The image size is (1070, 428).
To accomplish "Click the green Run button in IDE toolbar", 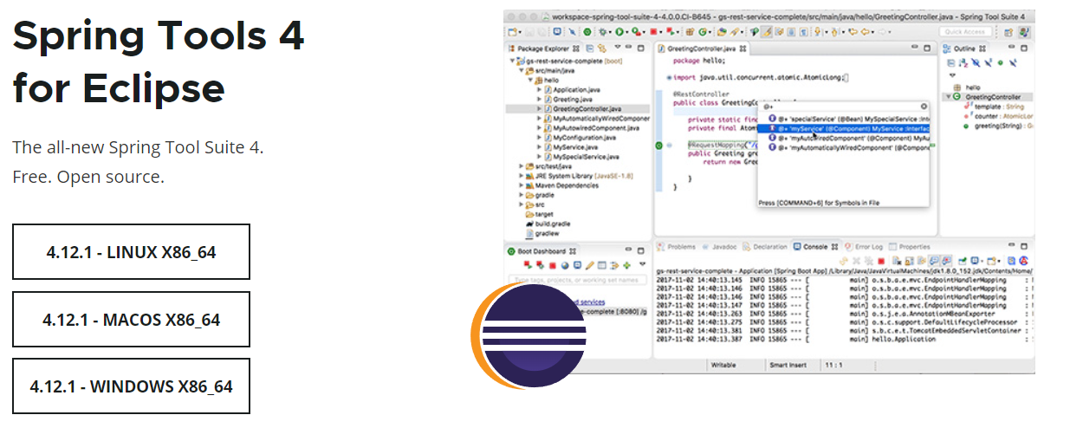I will coord(621,32).
